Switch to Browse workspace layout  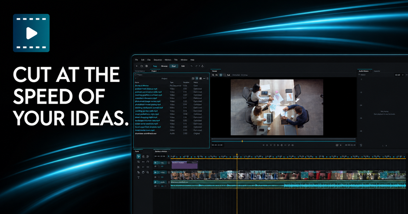(165, 66)
